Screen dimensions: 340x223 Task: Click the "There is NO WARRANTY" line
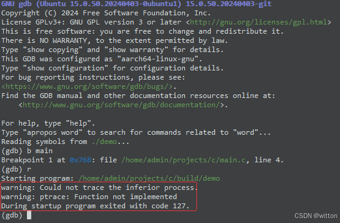pyautogui.click(x=115, y=40)
